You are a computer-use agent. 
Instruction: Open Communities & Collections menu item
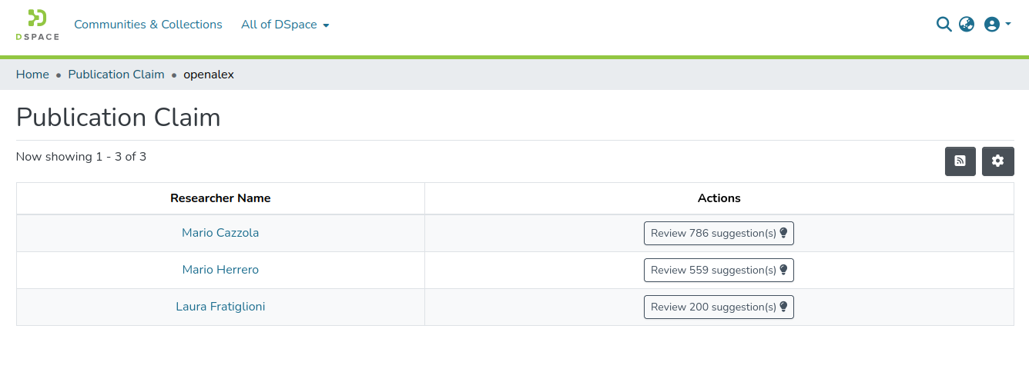[148, 25]
